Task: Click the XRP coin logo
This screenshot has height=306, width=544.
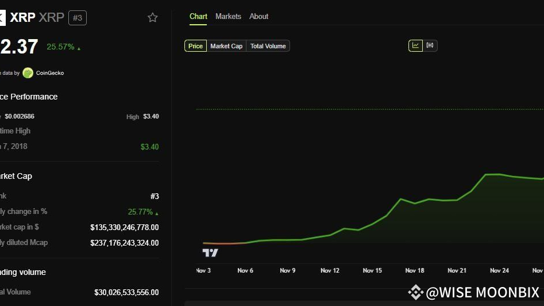Action: coord(2,17)
